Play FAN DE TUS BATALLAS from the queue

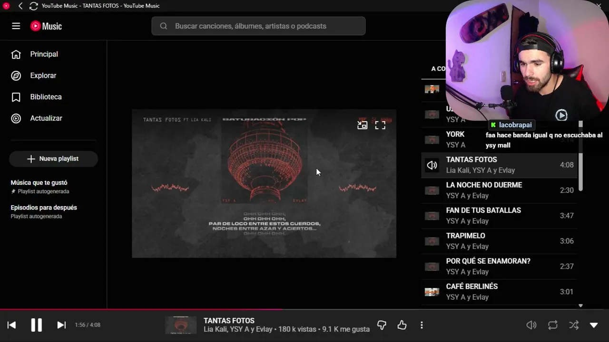point(499,216)
